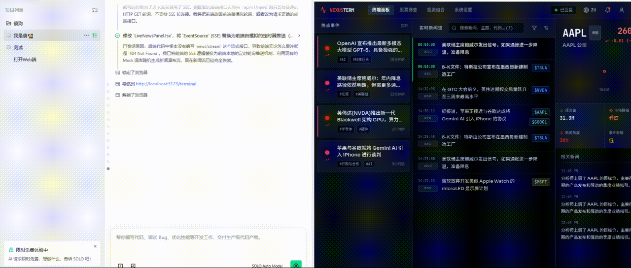Click the 看跌 market sentiment value

click(x=613, y=118)
